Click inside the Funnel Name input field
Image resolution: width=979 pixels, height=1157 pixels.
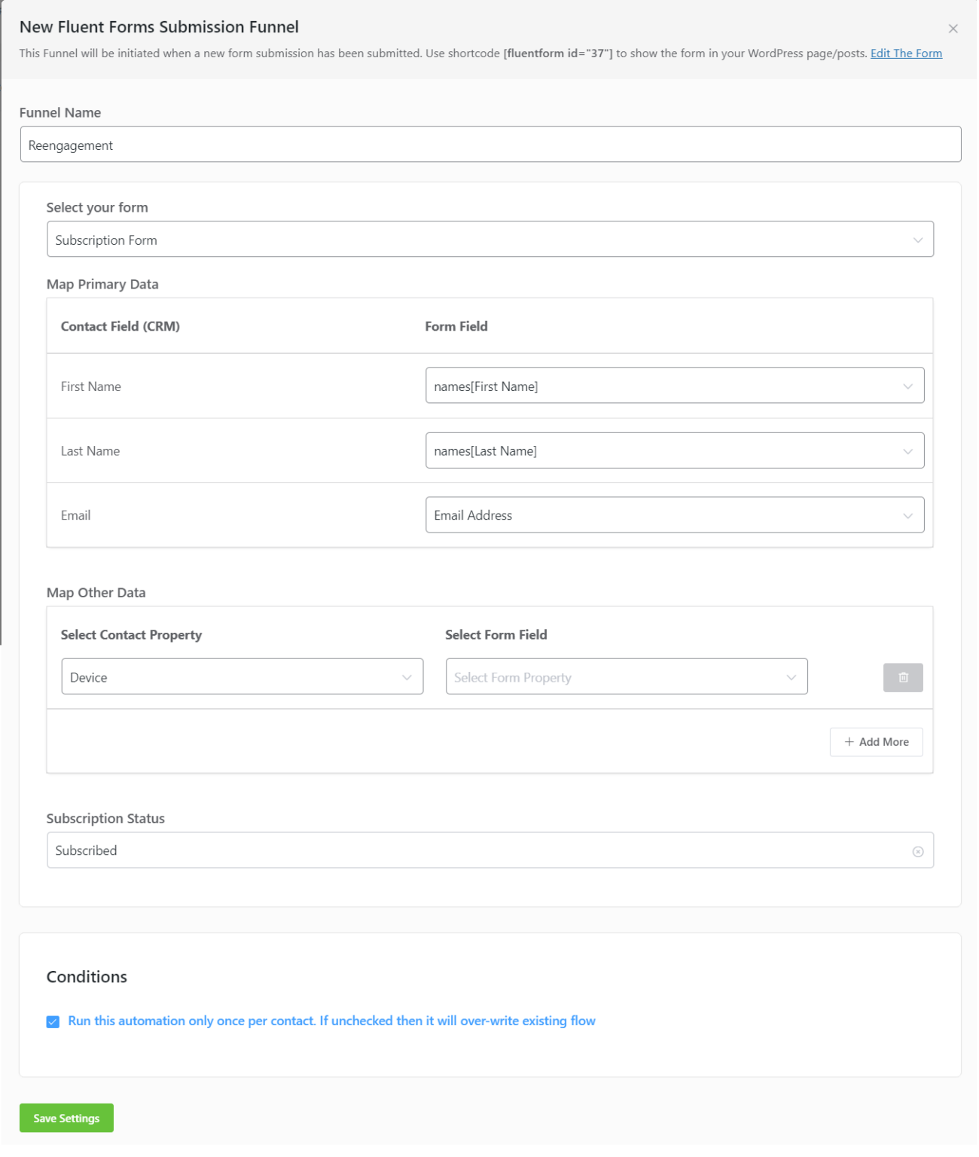point(489,144)
